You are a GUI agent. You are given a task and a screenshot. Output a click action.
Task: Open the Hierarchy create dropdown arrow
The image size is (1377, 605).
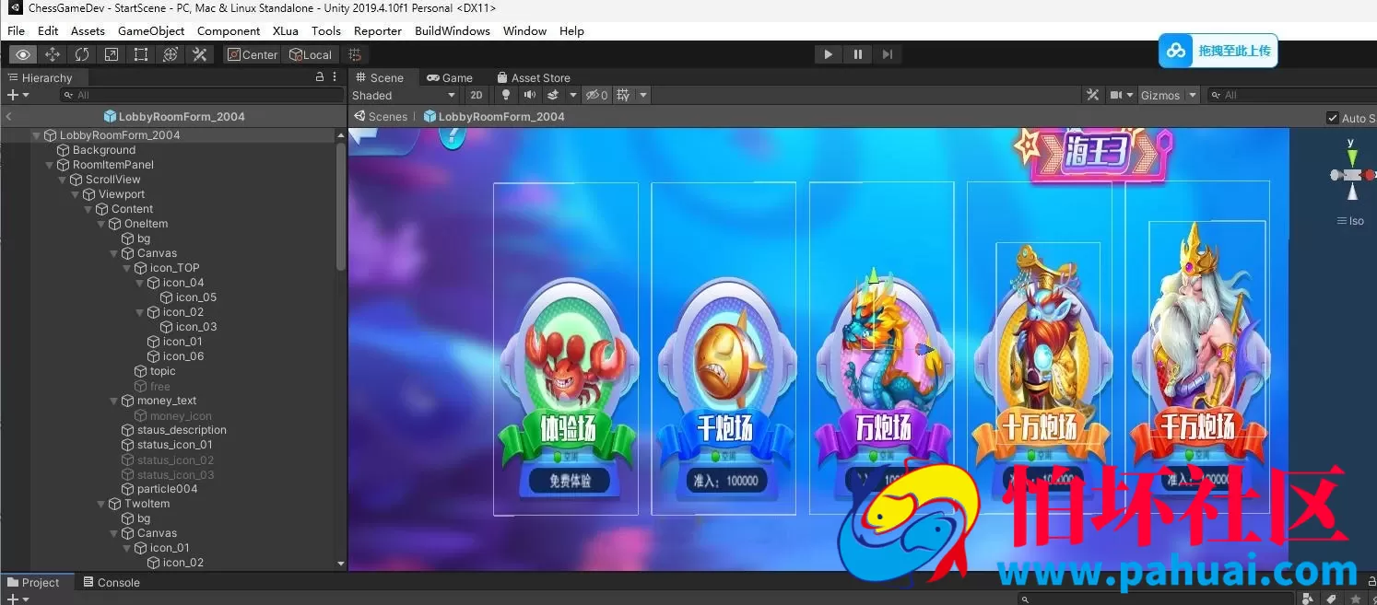point(25,95)
